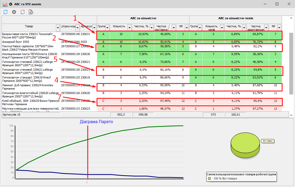Click the 'Всі товари' pie chart label
This screenshot has width=295, height=187.
coord(268,141)
